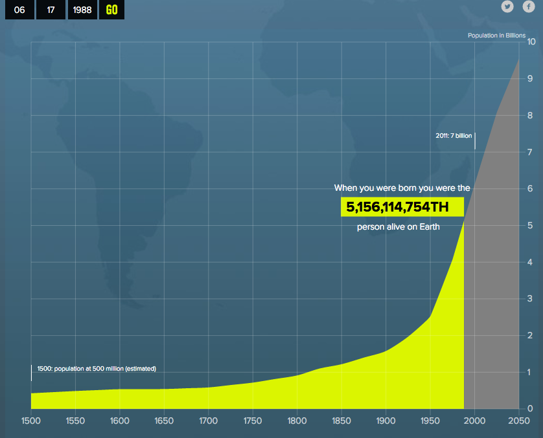This screenshot has height=438, width=543.
Task: Click the '2011: 7 billion' annotation
Action: (454, 136)
